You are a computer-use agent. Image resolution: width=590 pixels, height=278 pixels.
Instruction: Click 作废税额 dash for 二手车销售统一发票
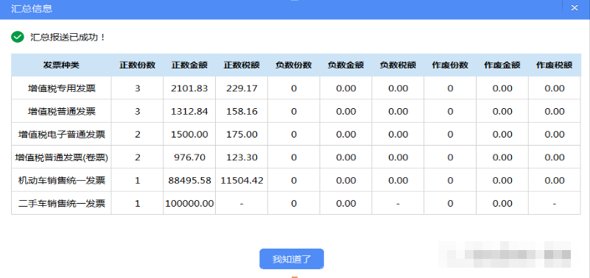tap(554, 204)
